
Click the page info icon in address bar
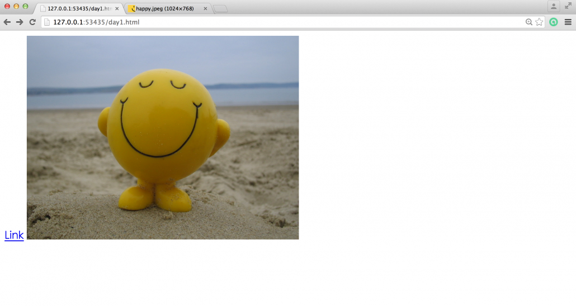tap(48, 22)
